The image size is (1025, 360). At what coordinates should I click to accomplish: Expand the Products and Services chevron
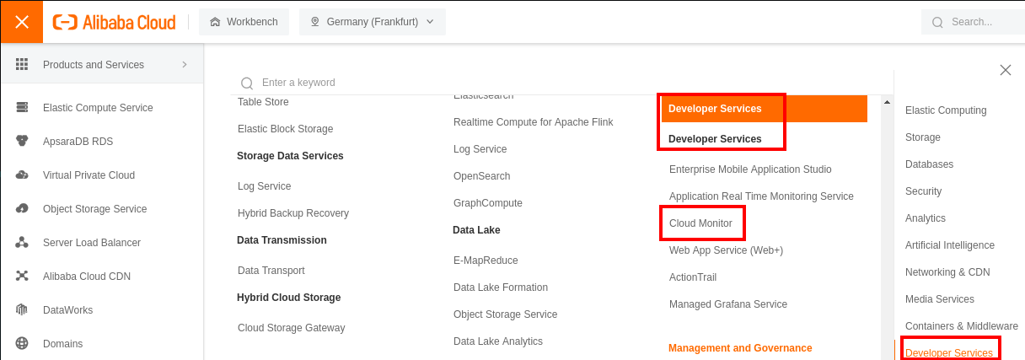184,65
